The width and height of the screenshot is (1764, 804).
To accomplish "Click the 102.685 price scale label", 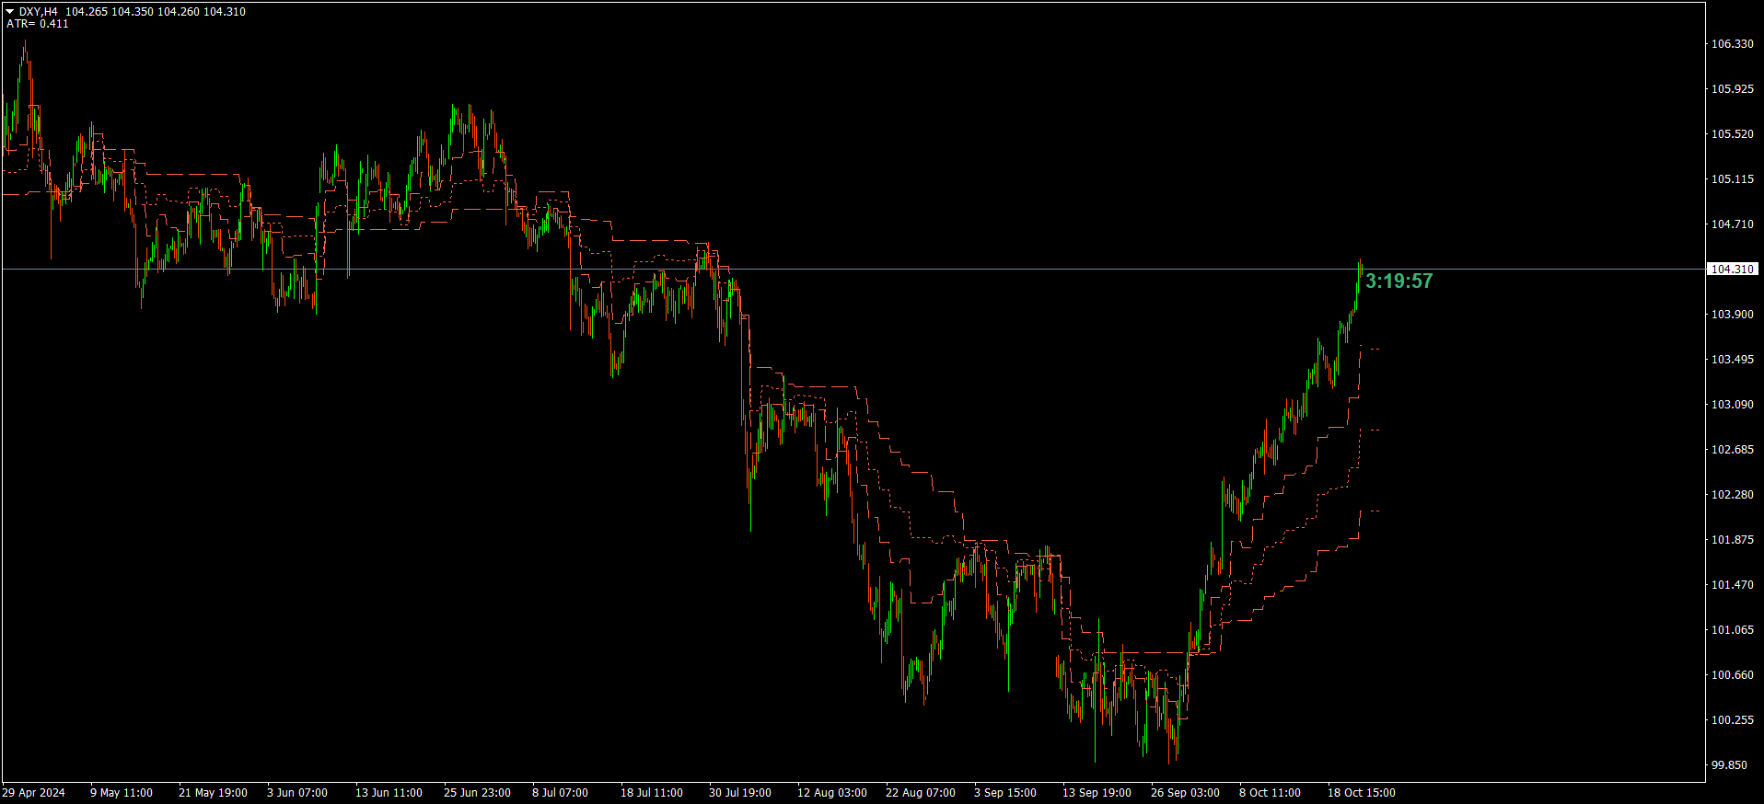I will tap(1732, 449).
